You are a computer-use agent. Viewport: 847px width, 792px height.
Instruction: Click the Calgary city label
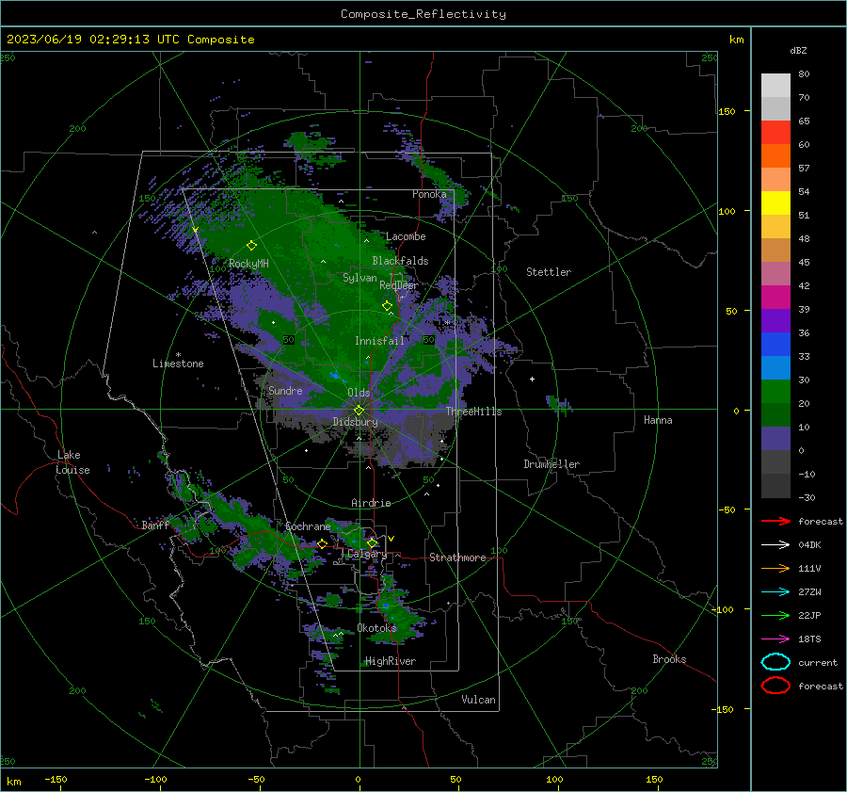[367, 555]
